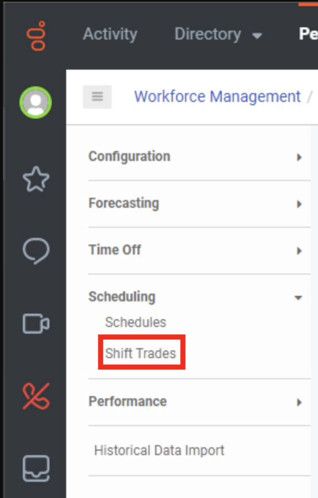
Task: Collapse the Scheduling section arrow
Action: click(x=298, y=297)
